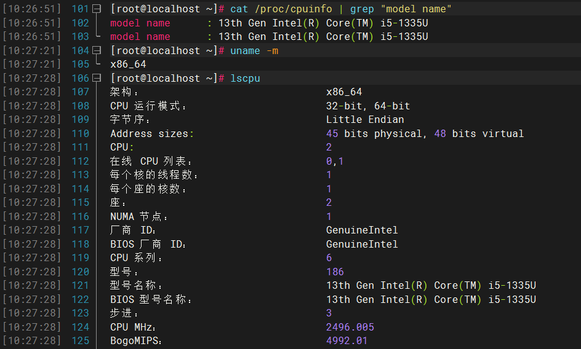Click the '2496.005' CPU MHz value
This screenshot has width=581, height=349.
click(350, 327)
